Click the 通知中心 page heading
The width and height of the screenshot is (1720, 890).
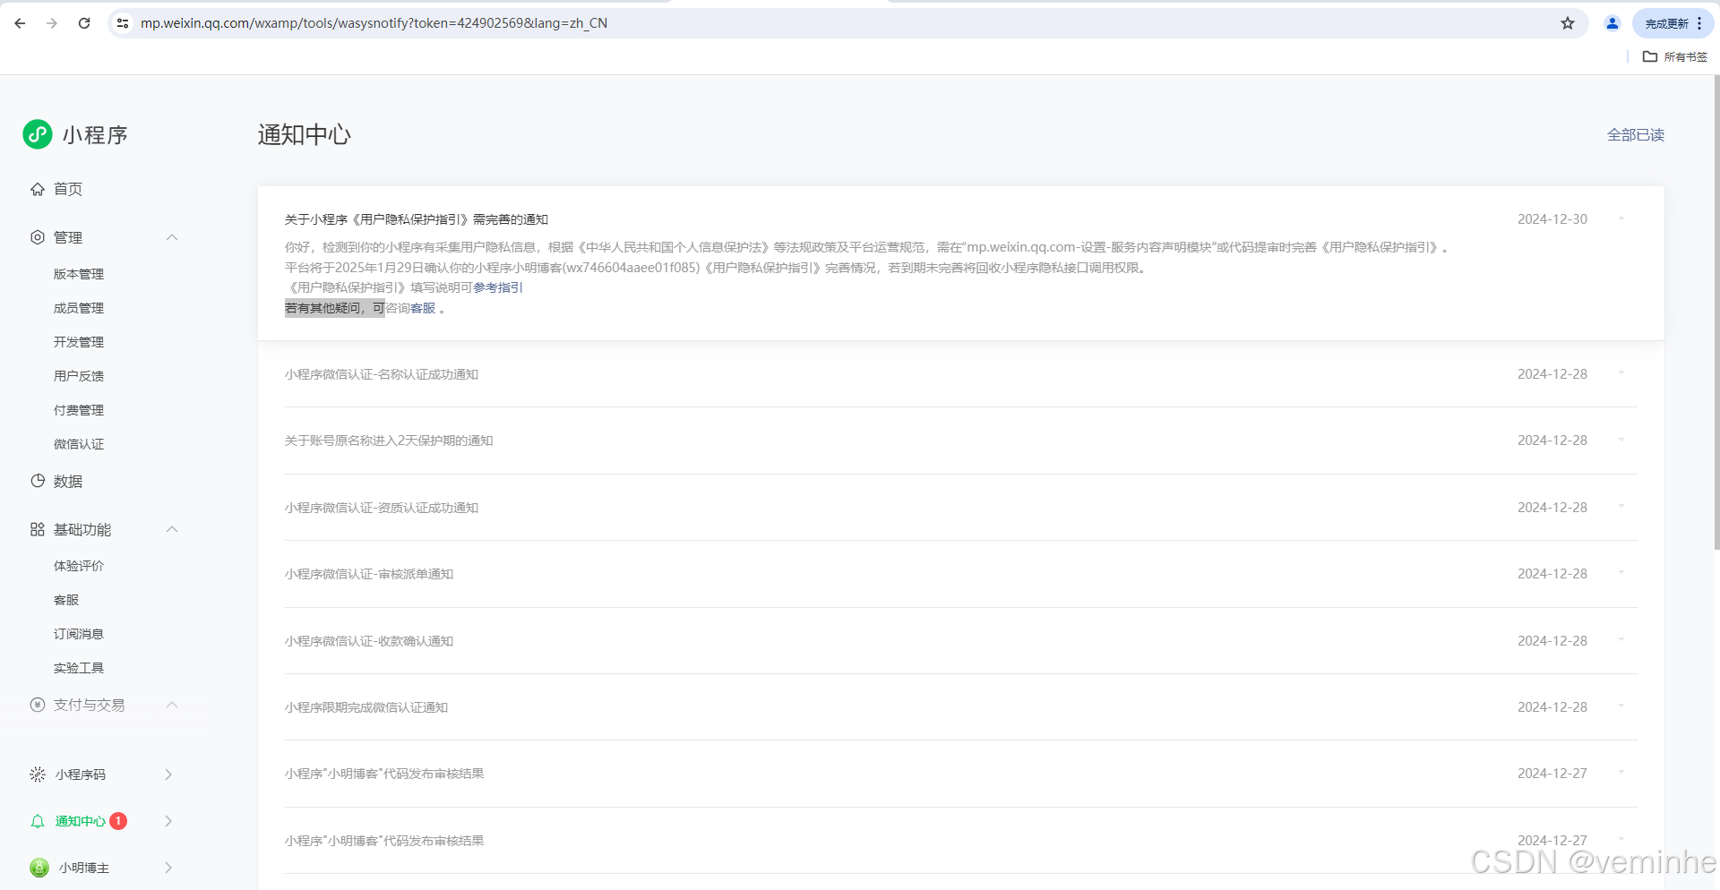(x=305, y=134)
